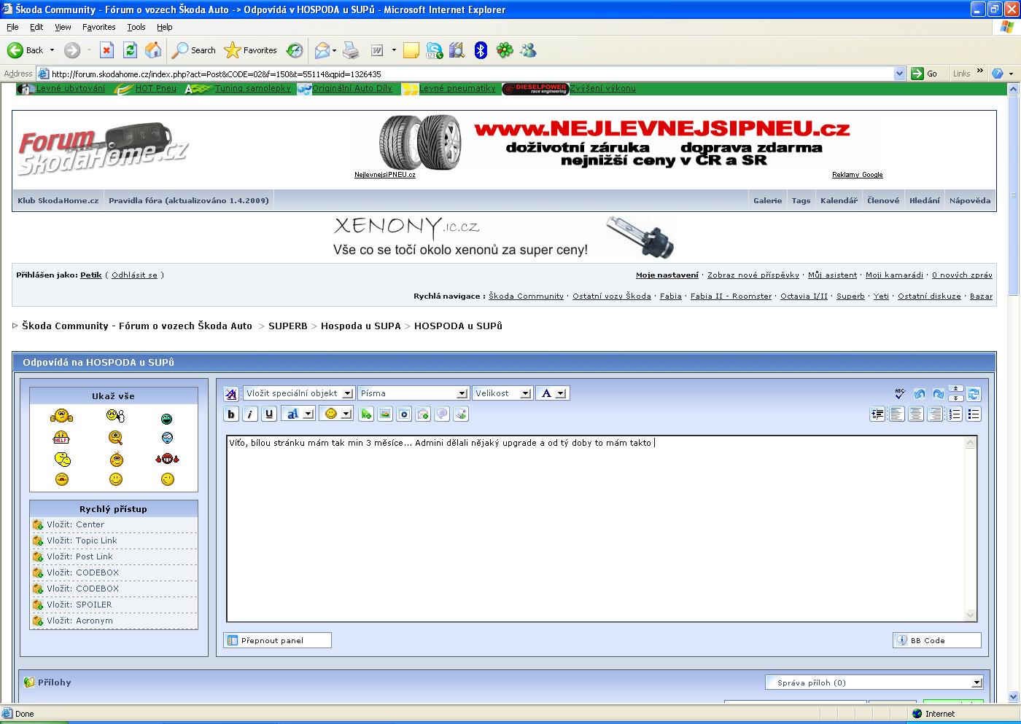Click Vložit: SPOILER quick access item
This screenshot has width=1021, height=724.
(79, 605)
